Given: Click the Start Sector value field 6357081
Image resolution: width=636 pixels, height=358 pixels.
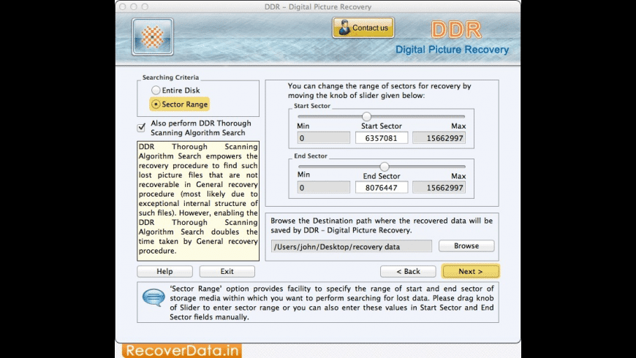Looking at the screenshot, I should (382, 138).
